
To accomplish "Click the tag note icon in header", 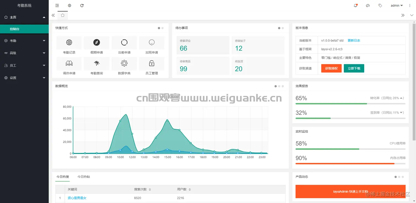I will (x=380, y=5).
